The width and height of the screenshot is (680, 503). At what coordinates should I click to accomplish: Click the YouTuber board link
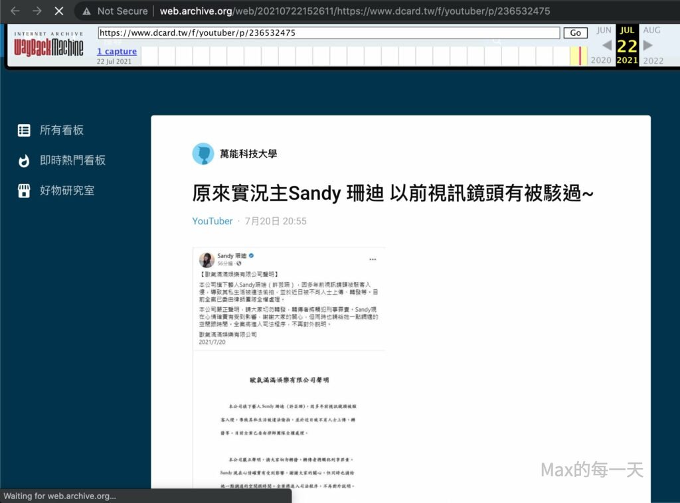(x=212, y=221)
